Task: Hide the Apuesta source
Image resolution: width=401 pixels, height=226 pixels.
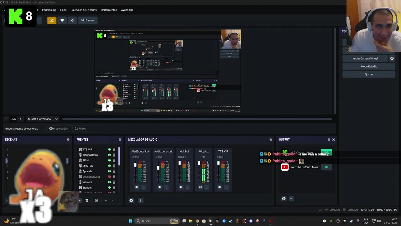Action: (109, 171)
